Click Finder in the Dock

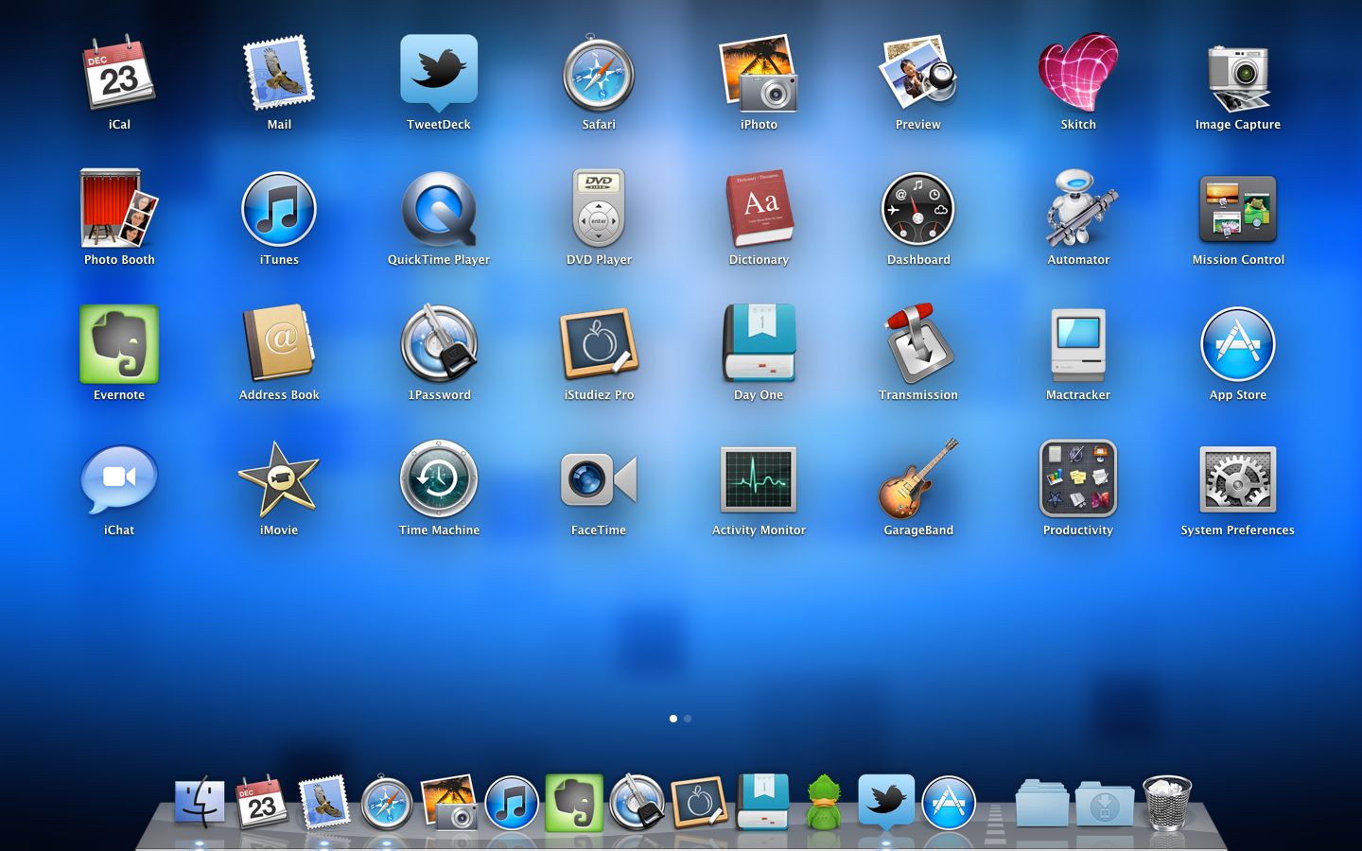pos(200,804)
